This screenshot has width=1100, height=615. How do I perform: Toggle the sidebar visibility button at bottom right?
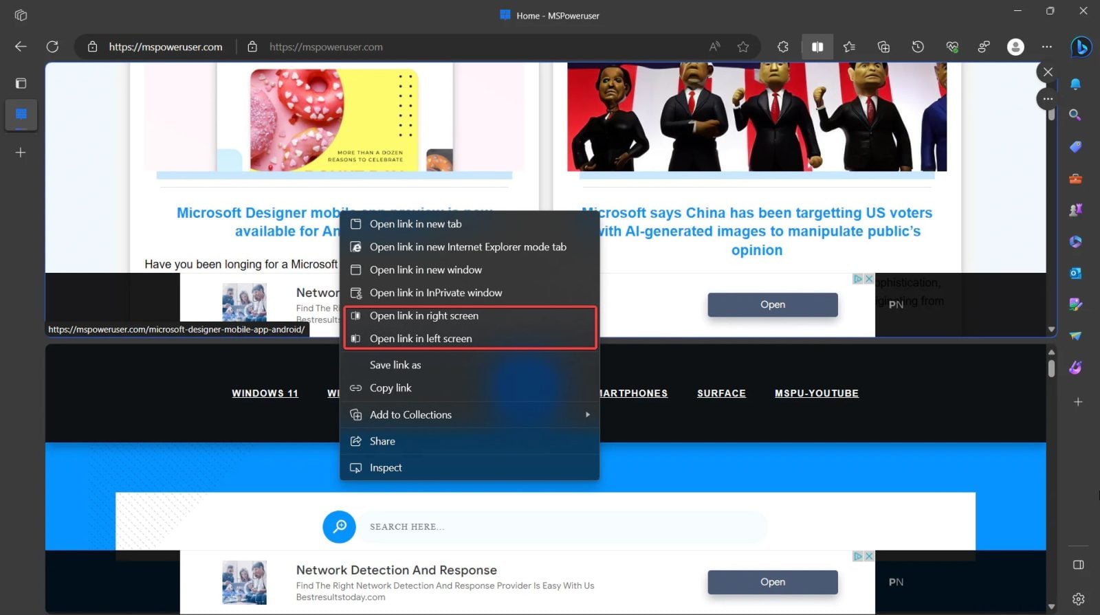coord(1078,565)
